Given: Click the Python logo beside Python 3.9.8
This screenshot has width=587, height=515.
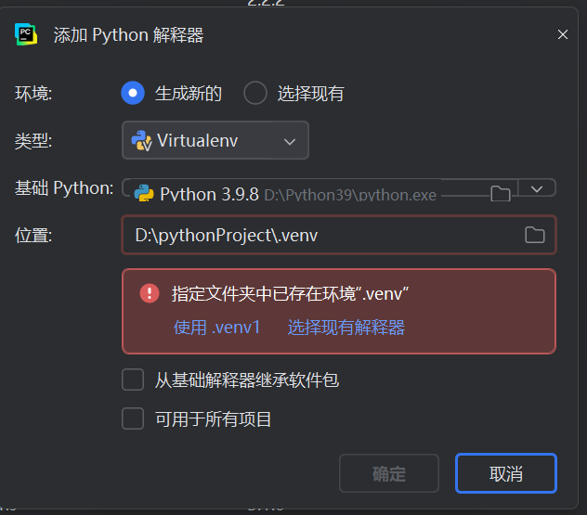Looking at the screenshot, I should coord(144,193).
